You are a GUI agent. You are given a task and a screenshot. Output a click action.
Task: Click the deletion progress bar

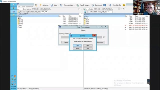(81, 37)
